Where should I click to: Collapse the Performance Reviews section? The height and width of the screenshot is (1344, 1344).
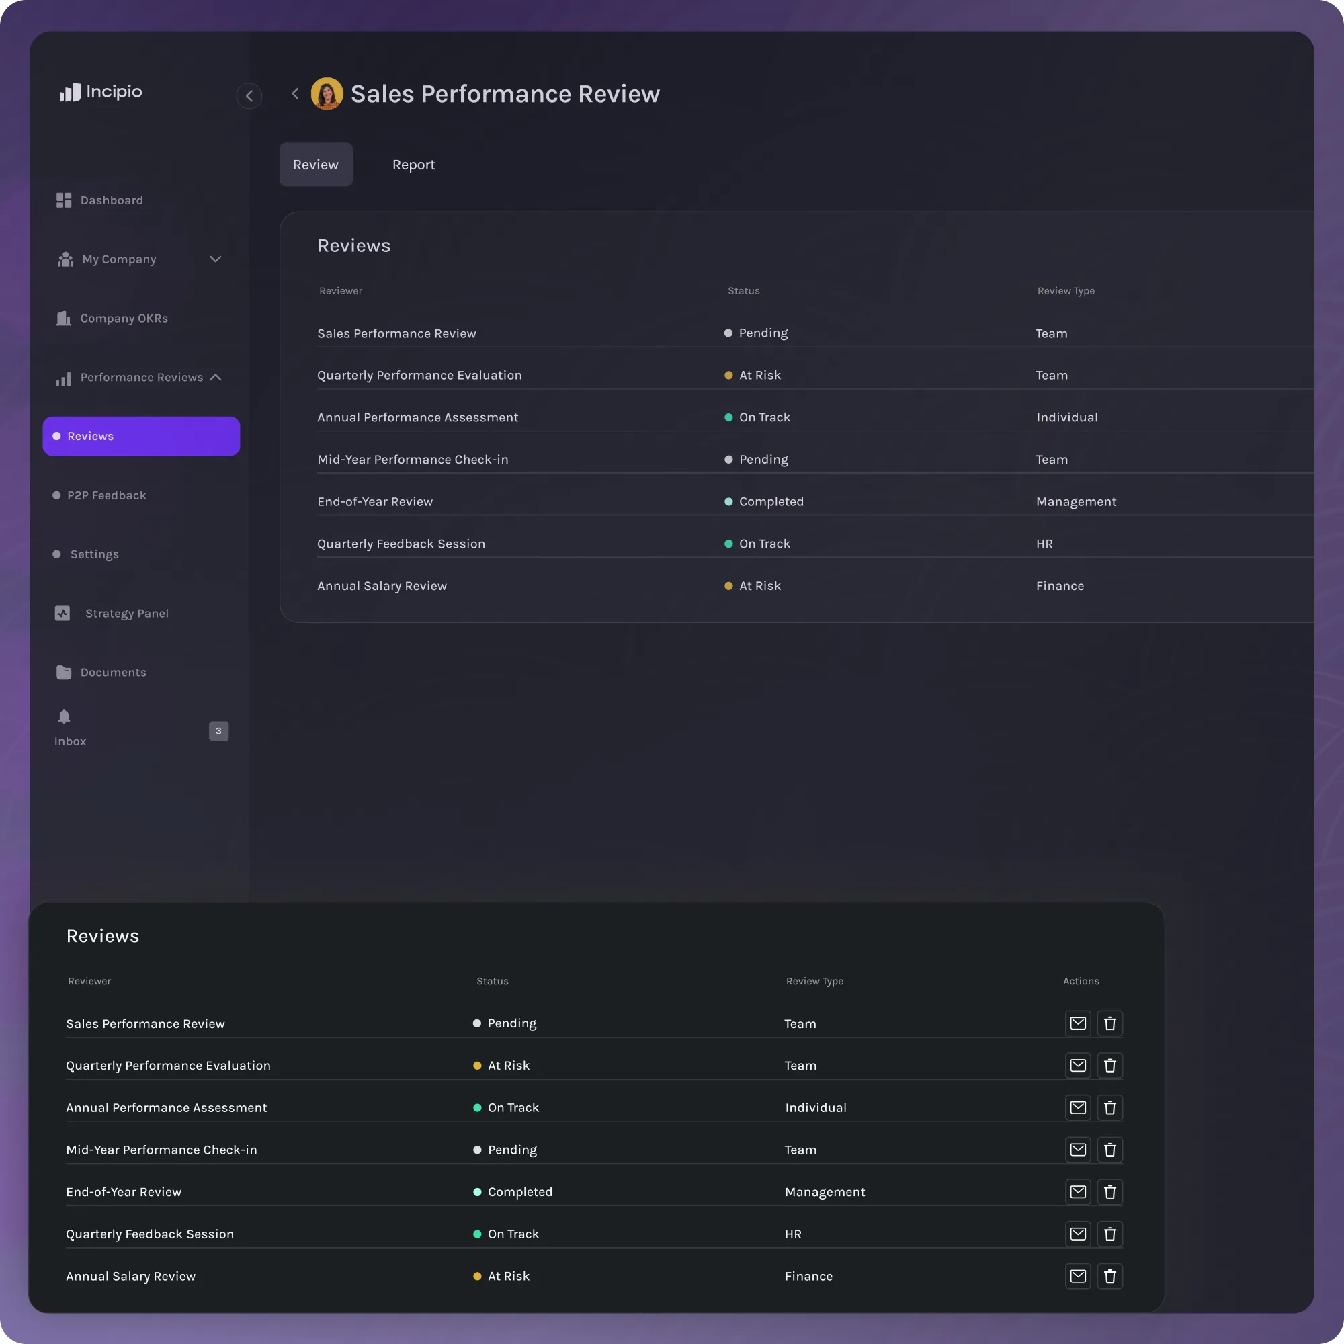[x=216, y=377]
